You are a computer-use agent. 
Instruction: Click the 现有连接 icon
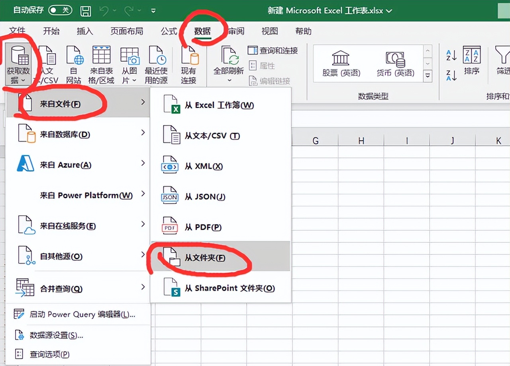190,55
